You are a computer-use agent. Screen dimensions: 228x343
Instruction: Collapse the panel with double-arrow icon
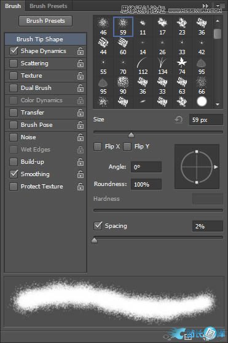pos(205,6)
